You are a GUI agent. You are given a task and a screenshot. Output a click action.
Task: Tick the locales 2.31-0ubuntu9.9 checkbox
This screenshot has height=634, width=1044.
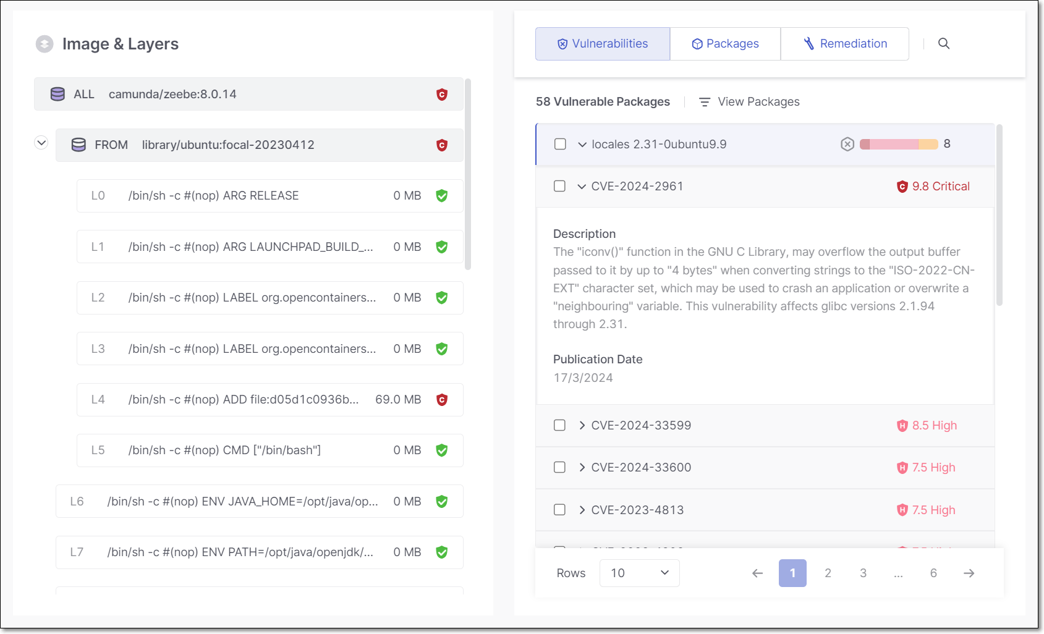click(x=560, y=144)
